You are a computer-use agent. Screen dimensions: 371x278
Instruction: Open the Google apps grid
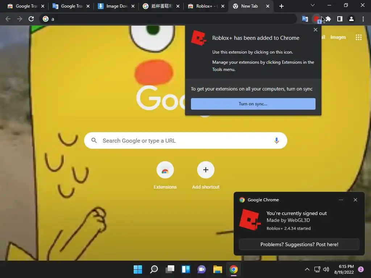click(358, 37)
